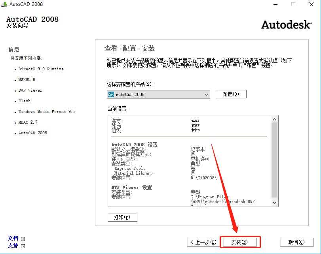Image resolution: width=321 pixels, height=254 pixels.
Task: Click the DWF Viewer 设置 heading
Action: click(x=132, y=187)
